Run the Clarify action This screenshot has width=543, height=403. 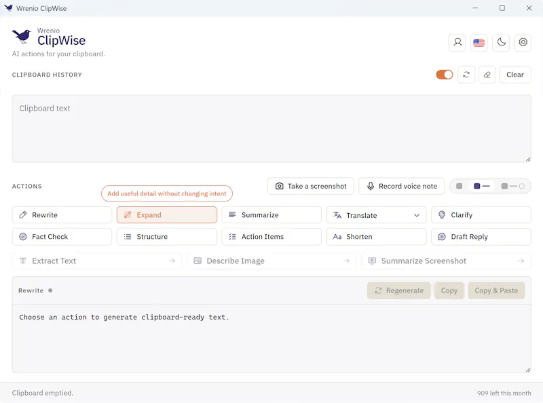pyautogui.click(x=481, y=215)
